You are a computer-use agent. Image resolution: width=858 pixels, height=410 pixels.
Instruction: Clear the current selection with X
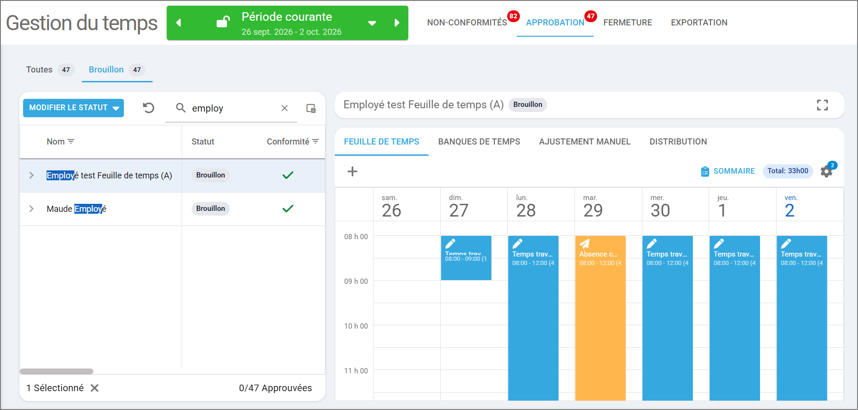[95, 388]
